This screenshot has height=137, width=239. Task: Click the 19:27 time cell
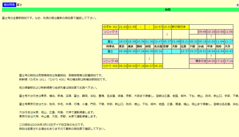point(193,52)
